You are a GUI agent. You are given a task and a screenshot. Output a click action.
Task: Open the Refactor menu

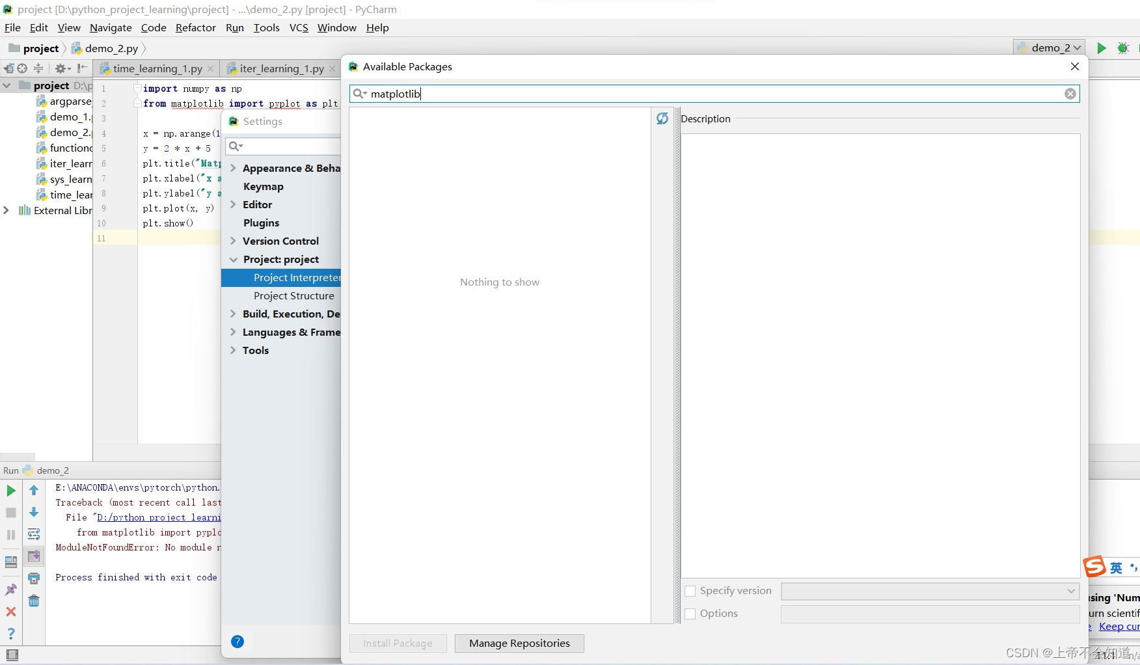tap(196, 27)
